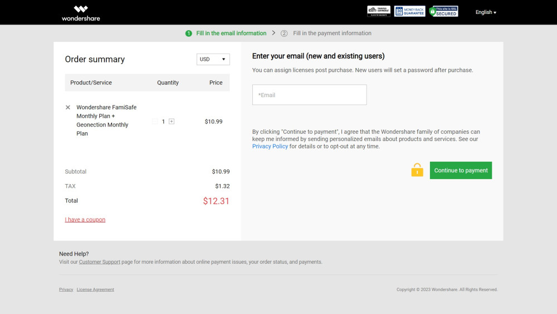This screenshot has height=314, width=557.
Task: Increase quantity with the plus icon
Action: tap(172, 122)
